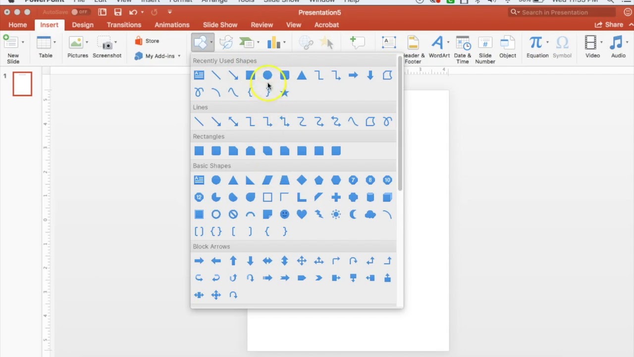Screen dimensions: 634x357
Task: Choose the blue right arrow in Recently Used
Action: 353,75
